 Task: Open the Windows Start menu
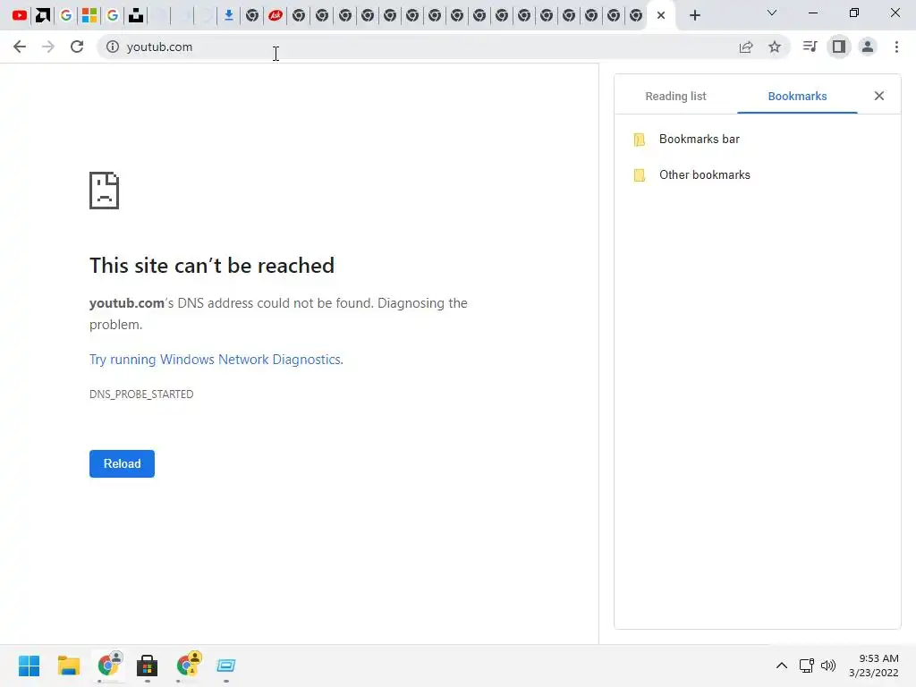pyautogui.click(x=29, y=666)
